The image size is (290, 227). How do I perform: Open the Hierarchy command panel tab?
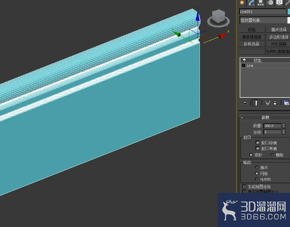[x=261, y=2]
